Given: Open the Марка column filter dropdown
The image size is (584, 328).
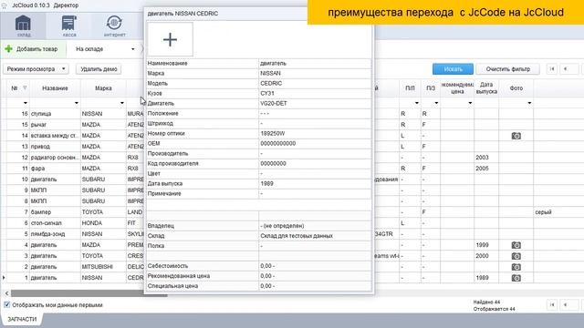Looking at the screenshot, I should point(121,103).
